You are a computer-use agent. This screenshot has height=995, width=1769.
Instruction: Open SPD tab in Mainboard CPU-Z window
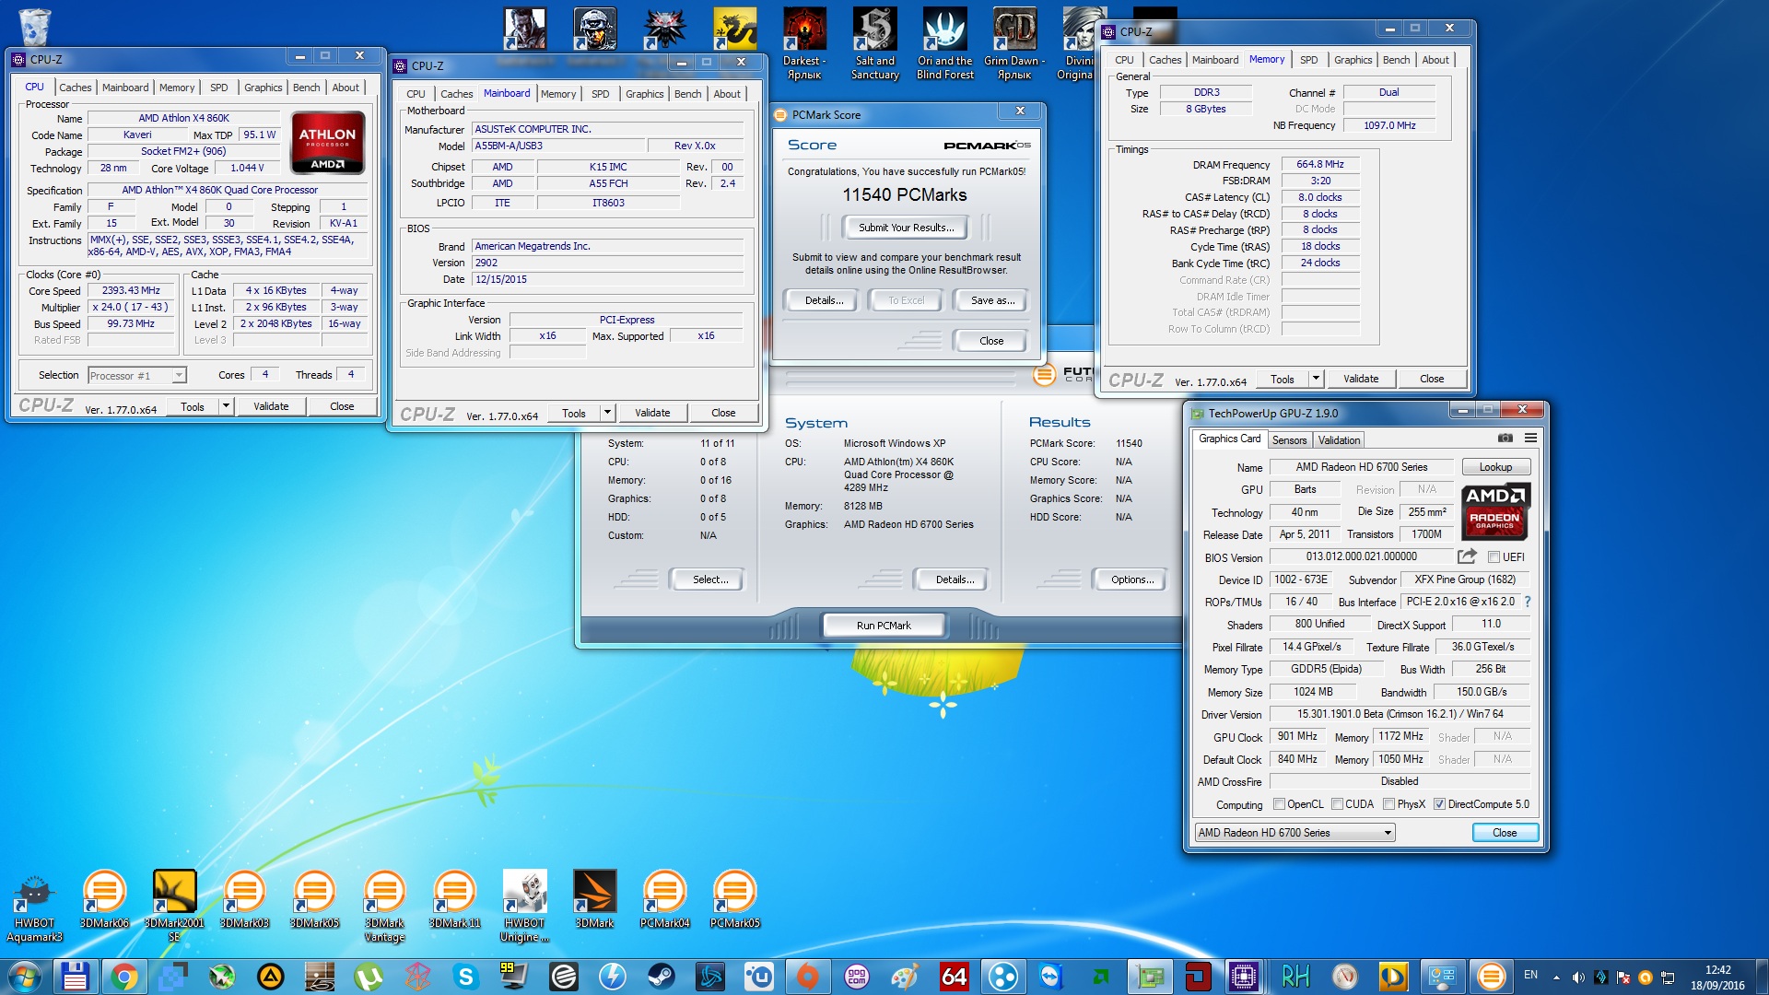[x=601, y=94]
